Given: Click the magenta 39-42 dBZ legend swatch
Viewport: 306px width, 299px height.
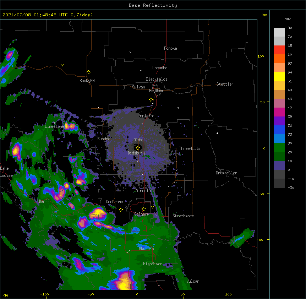Looking at the screenshot, I should pos(279,112).
